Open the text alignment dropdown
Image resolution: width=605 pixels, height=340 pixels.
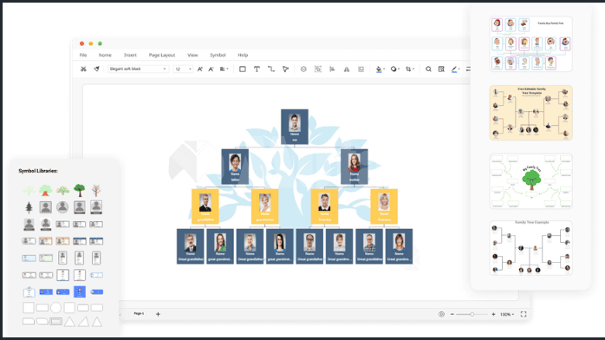point(224,69)
